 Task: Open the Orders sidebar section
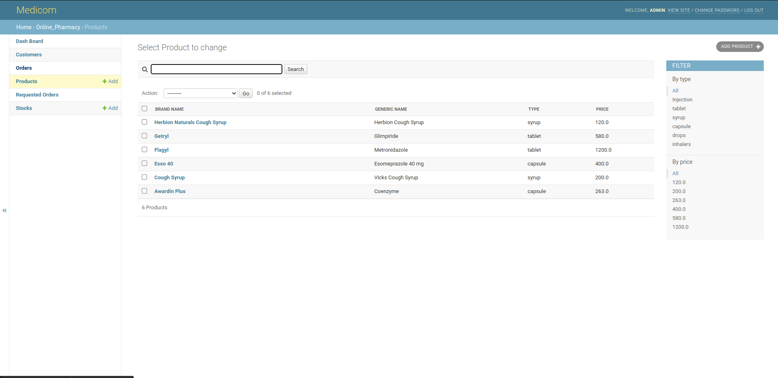click(24, 68)
